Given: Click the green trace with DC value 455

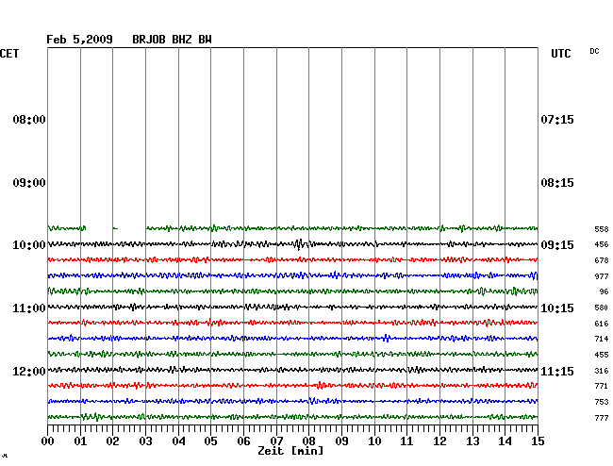Looking at the screenshot, I should pyautogui.click(x=292, y=354).
